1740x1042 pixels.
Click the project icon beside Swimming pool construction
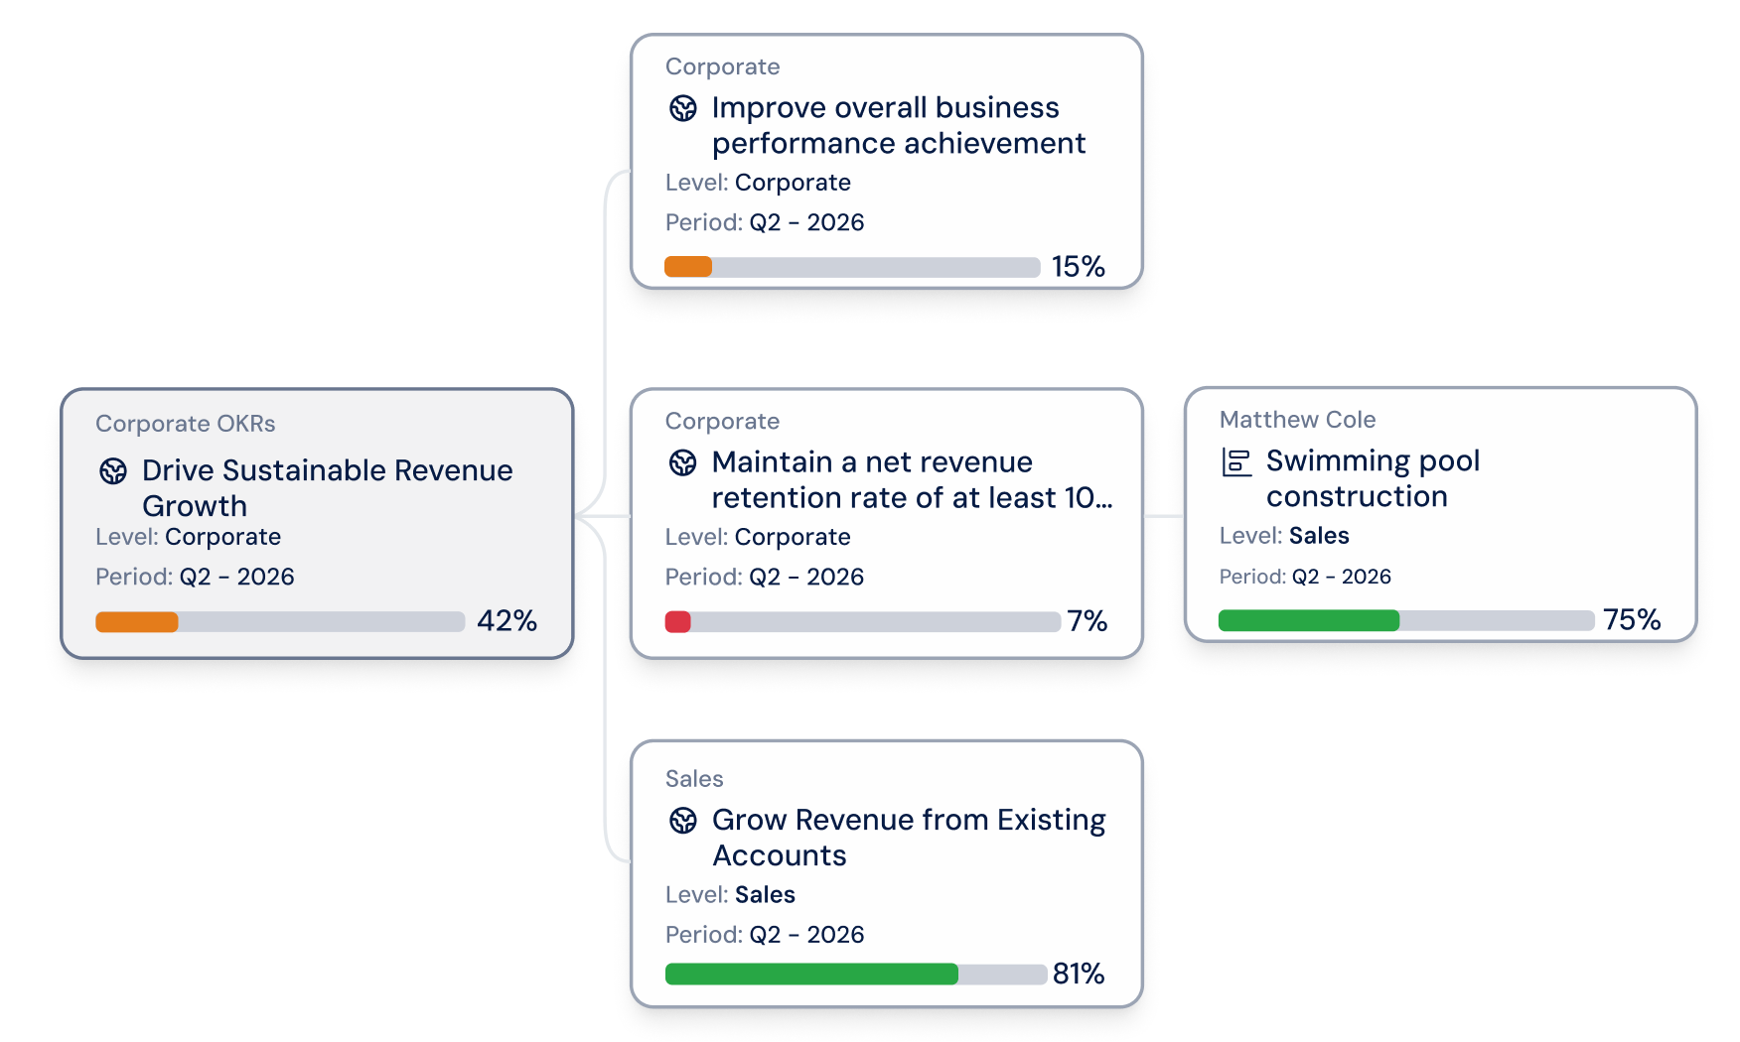pos(1236,461)
